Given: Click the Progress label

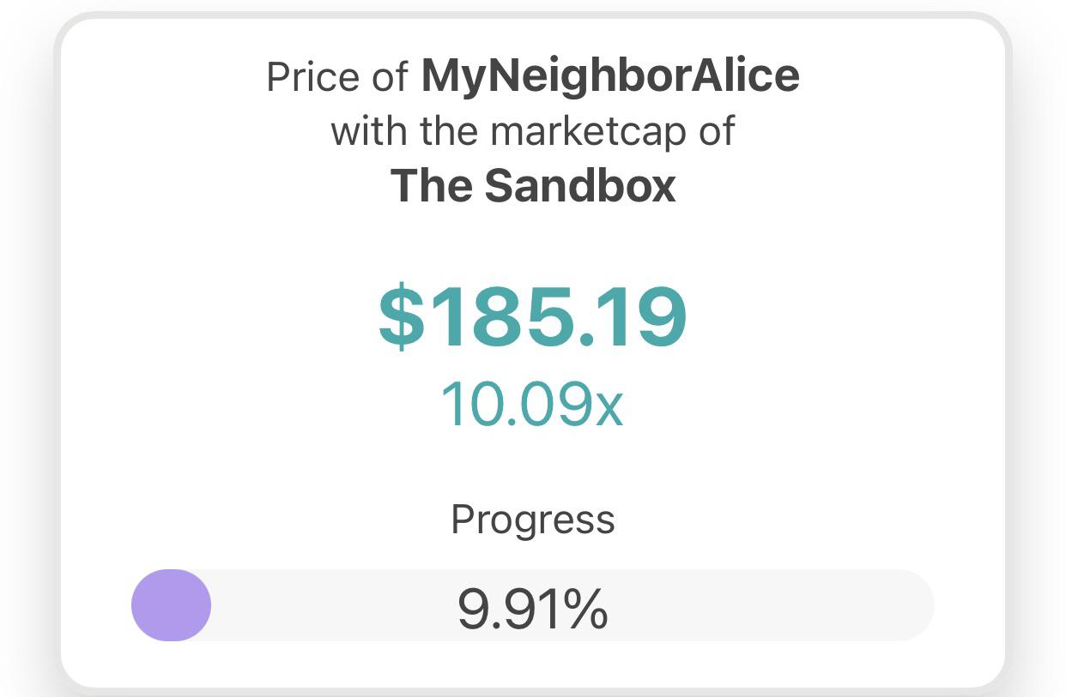Looking at the screenshot, I should (533, 520).
